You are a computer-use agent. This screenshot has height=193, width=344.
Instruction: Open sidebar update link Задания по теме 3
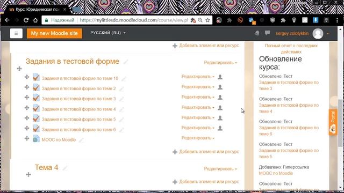289,86
